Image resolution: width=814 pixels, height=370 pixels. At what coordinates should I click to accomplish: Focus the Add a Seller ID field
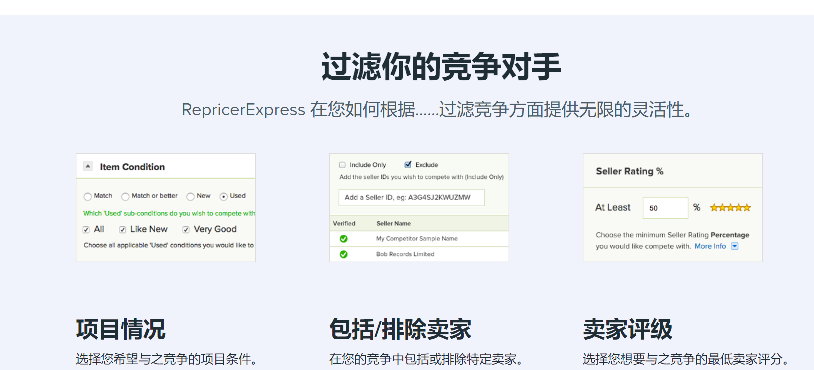411,197
